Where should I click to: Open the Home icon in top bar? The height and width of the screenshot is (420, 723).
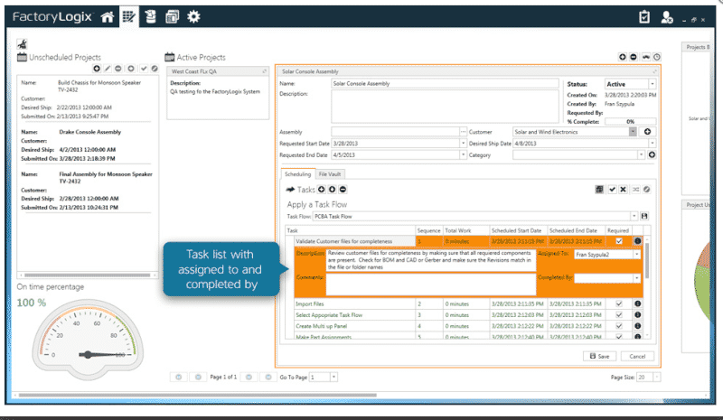[x=108, y=16]
